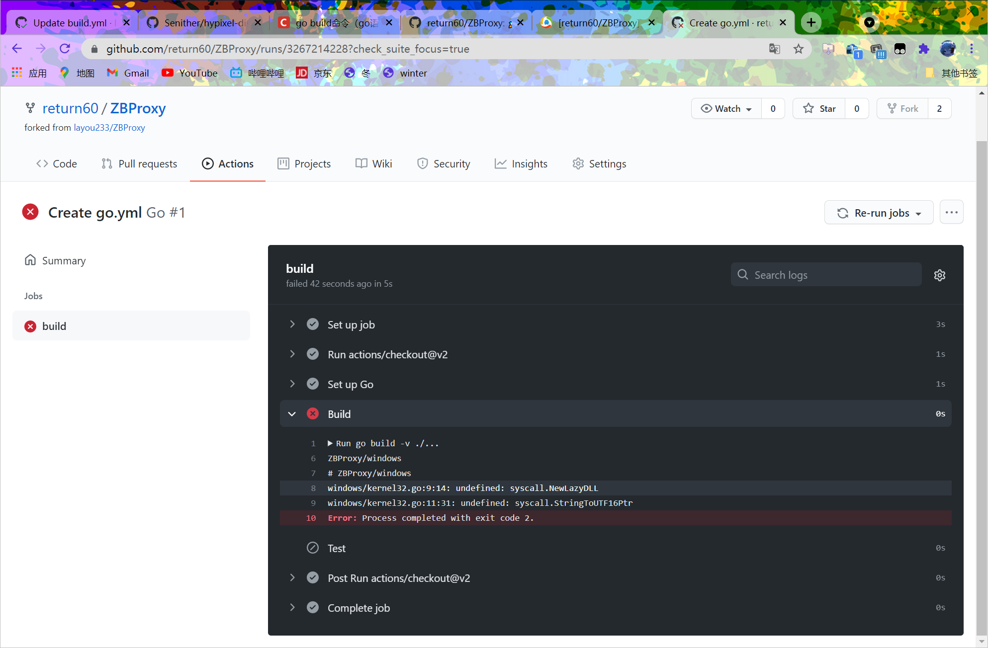Click the Summary home icon
Viewport: 988px width, 648px height.
30,259
